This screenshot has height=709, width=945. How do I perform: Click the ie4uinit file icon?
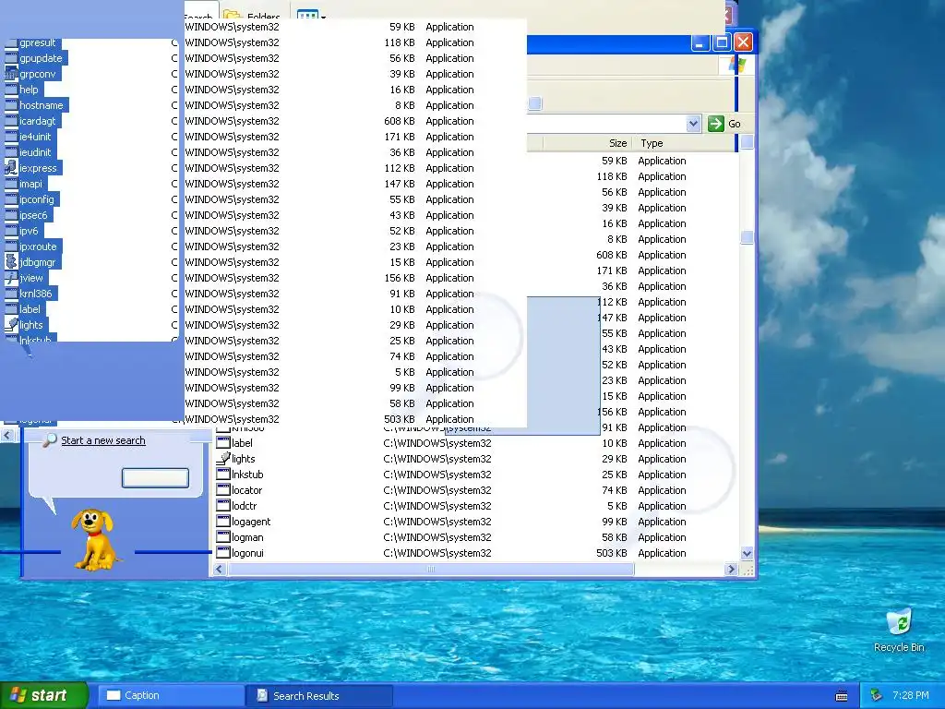[11, 137]
